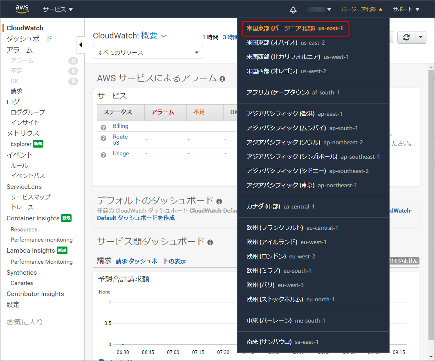Click info icon beside デフォルトのダッシュボード
Screen dimensions: 435x361
pos(219,202)
